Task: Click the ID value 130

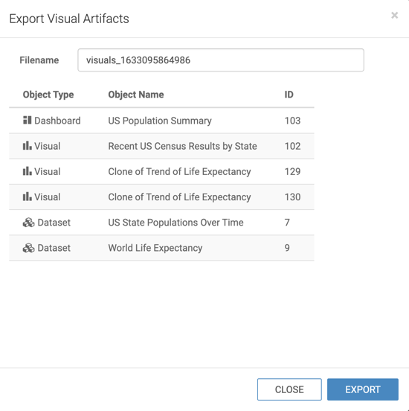Action: point(292,197)
